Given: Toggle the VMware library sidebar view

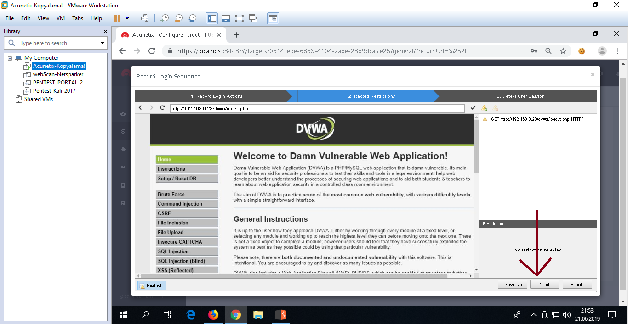Looking at the screenshot, I should point(212,18).
